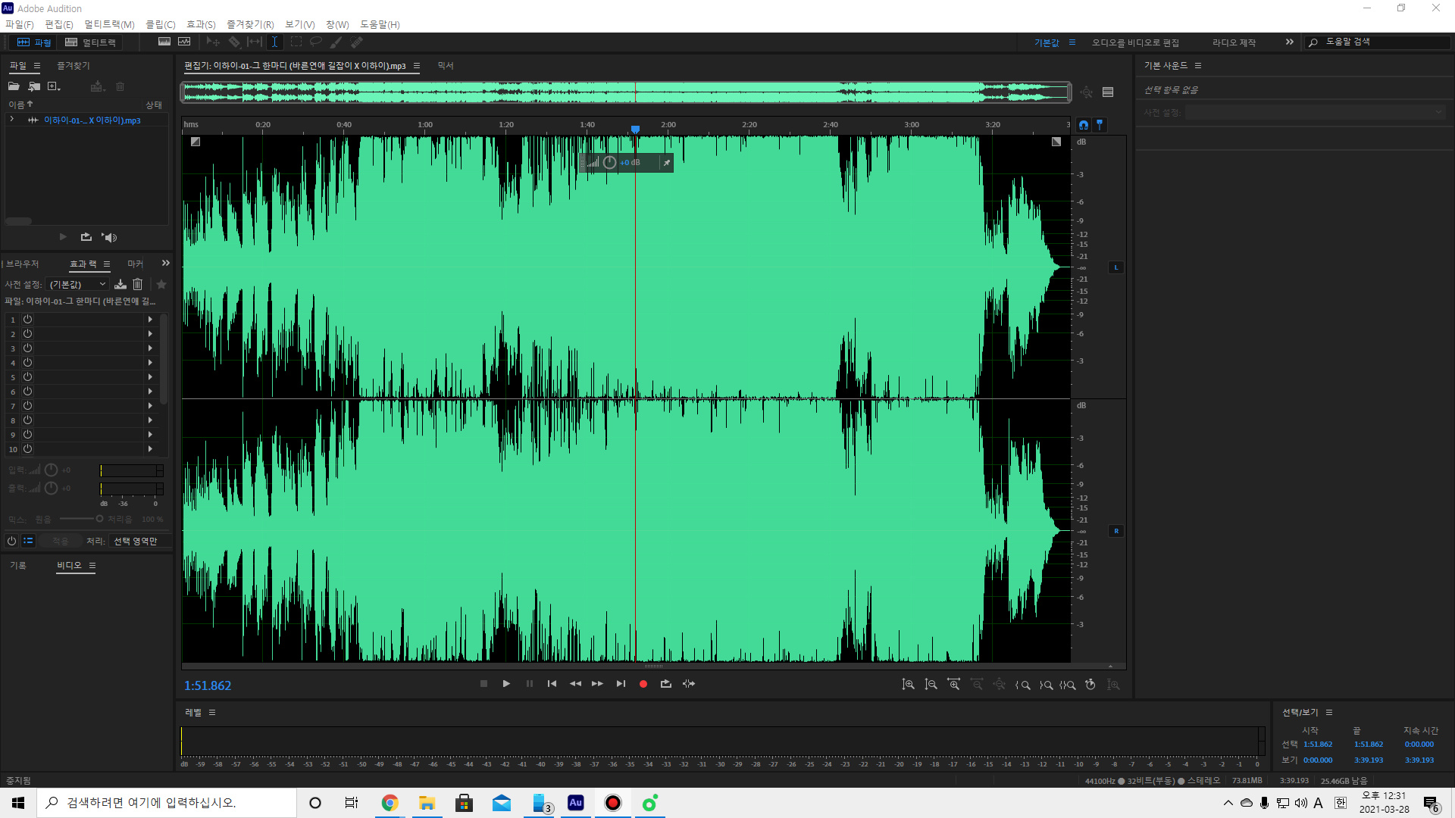Click save effects rack preset icon
The width and height of the screenshot is (1455, 818).
120,285
